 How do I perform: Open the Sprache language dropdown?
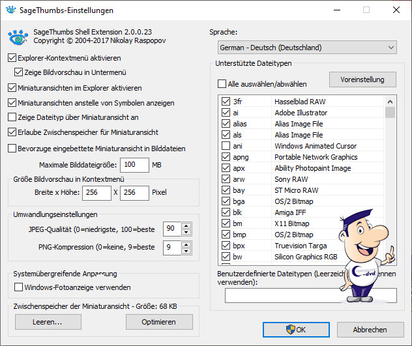click(x=307, y=48)
